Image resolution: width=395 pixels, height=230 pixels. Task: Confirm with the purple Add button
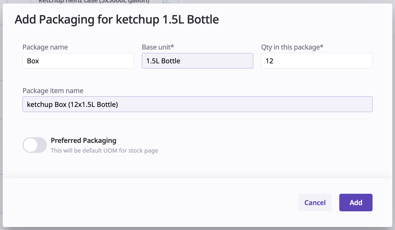pos(356,203)
